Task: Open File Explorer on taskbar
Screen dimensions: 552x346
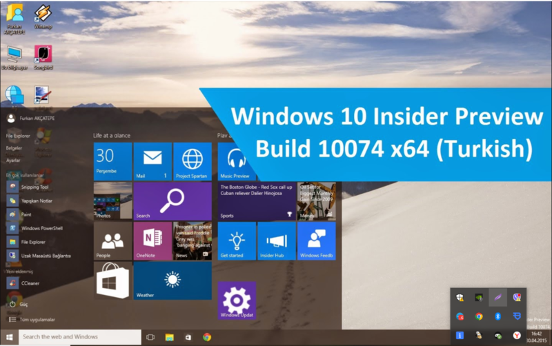Action: [169, 337]
